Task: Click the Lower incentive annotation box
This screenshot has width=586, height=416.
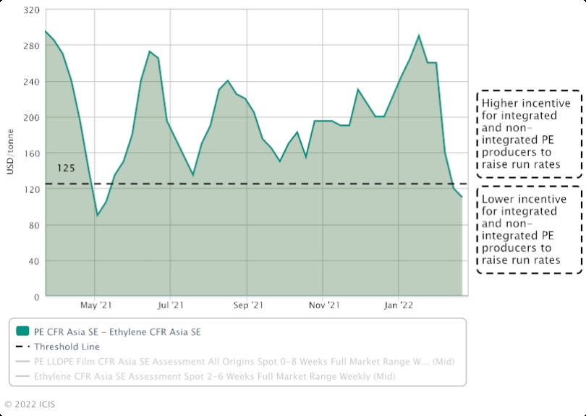Action: (529, 230)
